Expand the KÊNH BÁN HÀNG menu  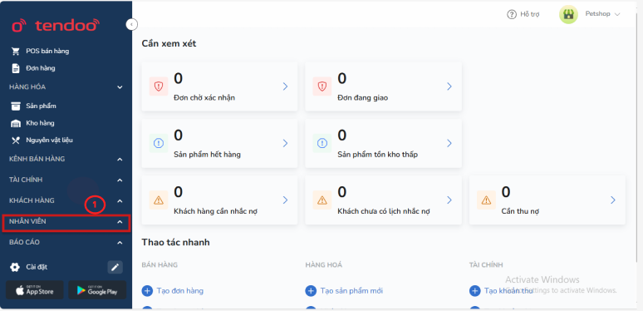coord(120,159)
